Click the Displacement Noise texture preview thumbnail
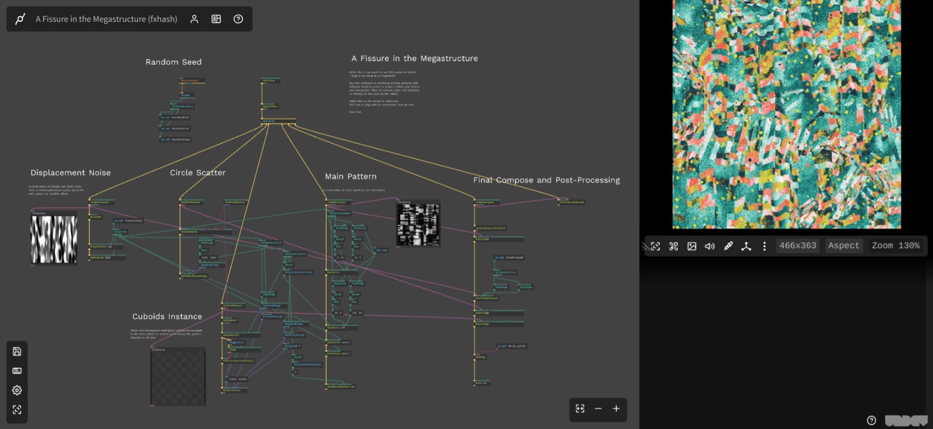The width and height of the screenshot is (933, 429). point(54,240)
